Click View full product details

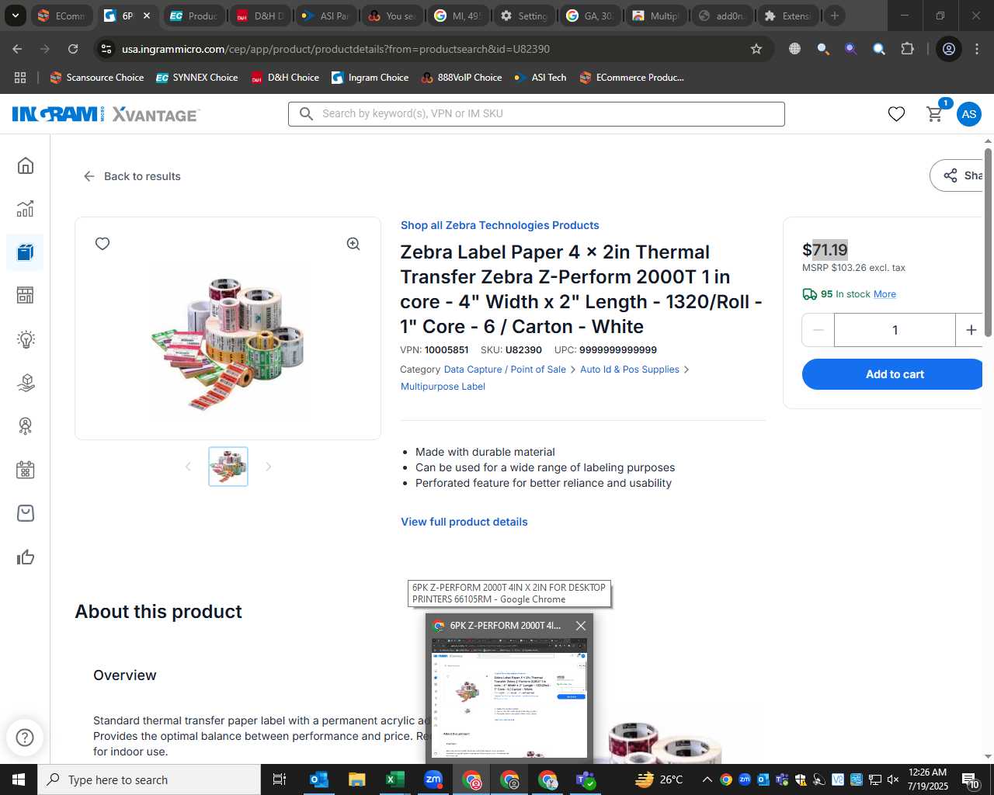pos(464,522)
